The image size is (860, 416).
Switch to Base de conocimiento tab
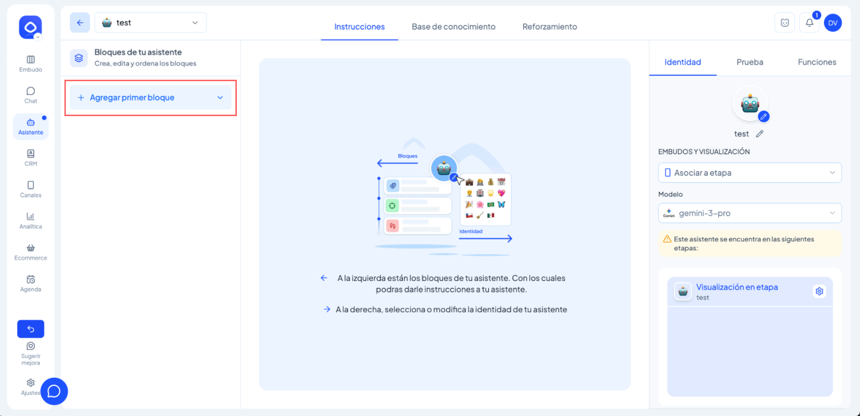pyautogui.click(x=453, y=27)
